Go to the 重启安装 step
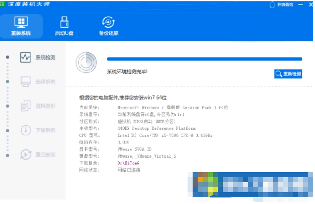 point(45,155)
